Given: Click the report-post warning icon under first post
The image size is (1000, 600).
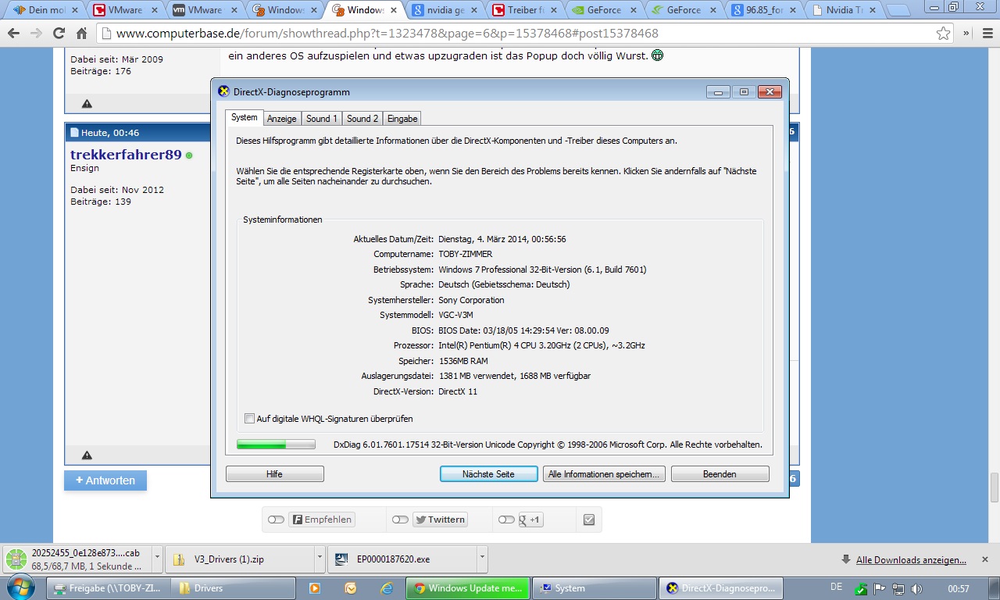Looking at the screenshot, I should tap(87, 104).
